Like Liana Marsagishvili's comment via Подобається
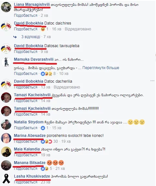 [26, 15]
